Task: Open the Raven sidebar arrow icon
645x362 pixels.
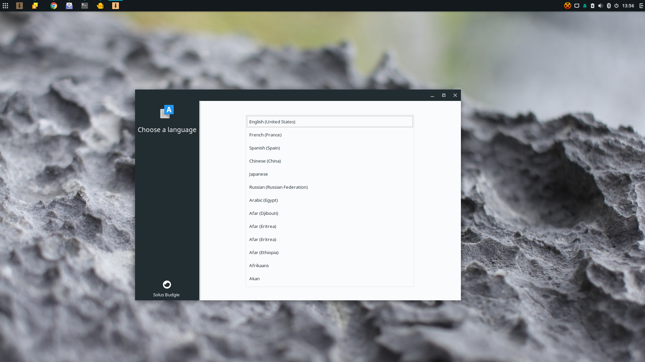Action: tap(641, 6)
